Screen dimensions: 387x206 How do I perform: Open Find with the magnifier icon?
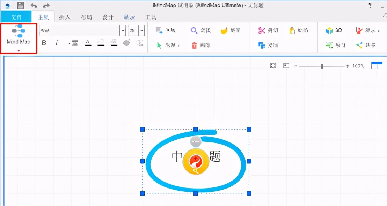click(x=194, y=31)
